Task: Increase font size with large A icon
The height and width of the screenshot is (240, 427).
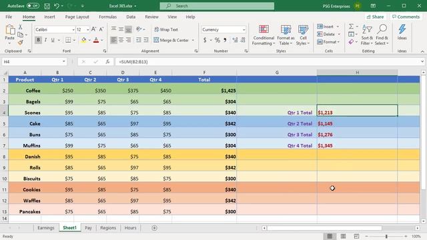Action: click(93, 29)
